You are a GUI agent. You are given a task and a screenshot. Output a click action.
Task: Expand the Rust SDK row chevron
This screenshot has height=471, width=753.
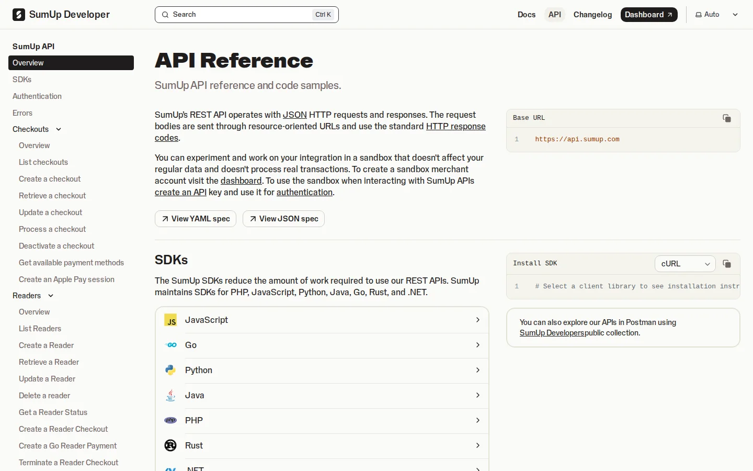pyautogui.click(x=478, y=445)
